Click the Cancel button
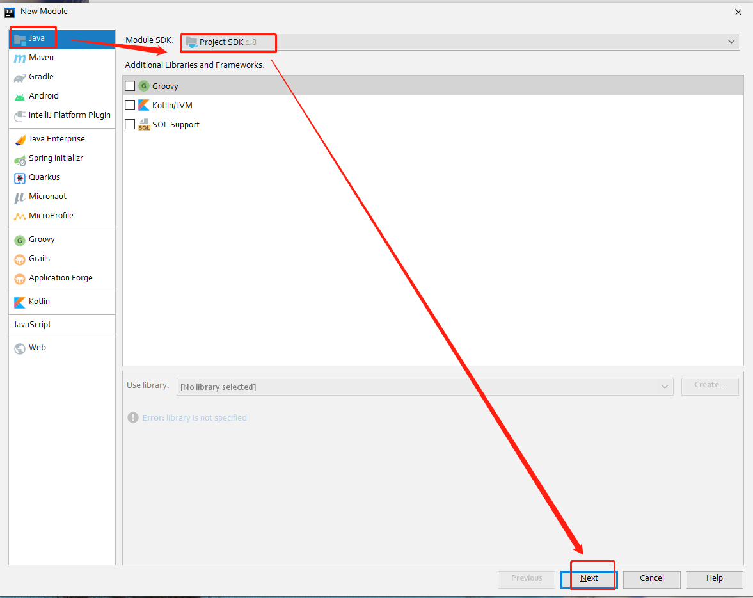This screenshot has height=598, width=753. (652, 579)
